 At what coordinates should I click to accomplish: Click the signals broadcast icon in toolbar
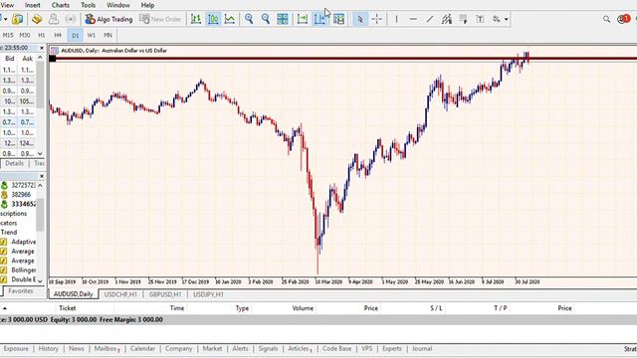pos(71,19)
